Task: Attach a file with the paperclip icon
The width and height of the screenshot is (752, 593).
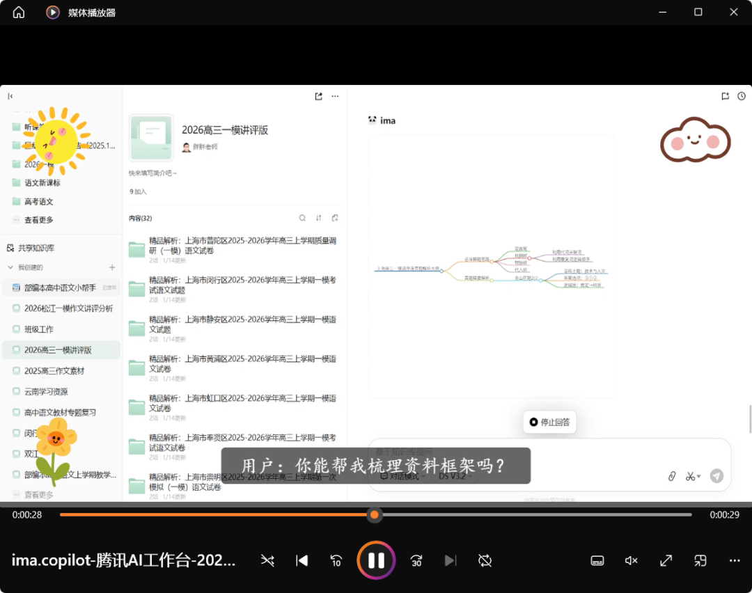Action: point(671,476)
